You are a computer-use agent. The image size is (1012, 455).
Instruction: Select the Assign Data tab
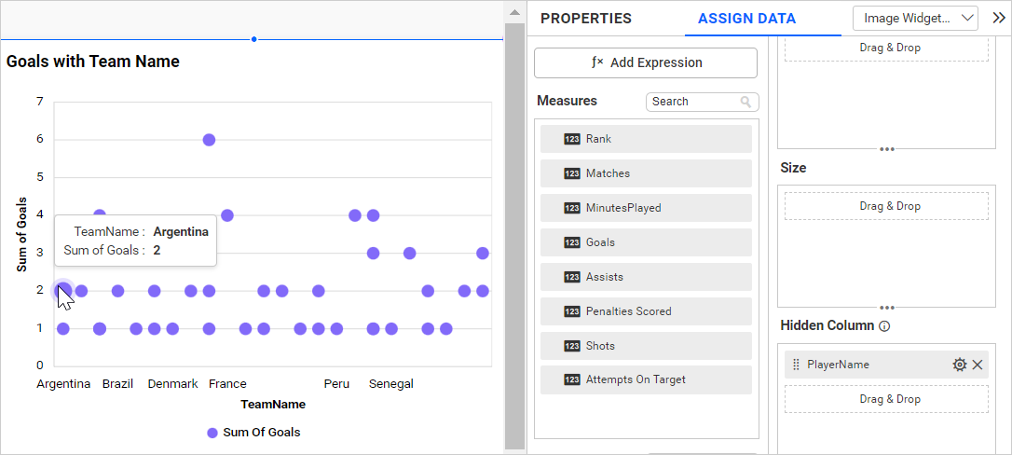(x=746, y=19)
